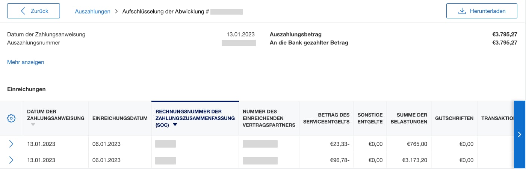This screenshot has width=526, height=169.
Task: Click the left chevron icon in Zurück
Action: [x=23, y=11]
